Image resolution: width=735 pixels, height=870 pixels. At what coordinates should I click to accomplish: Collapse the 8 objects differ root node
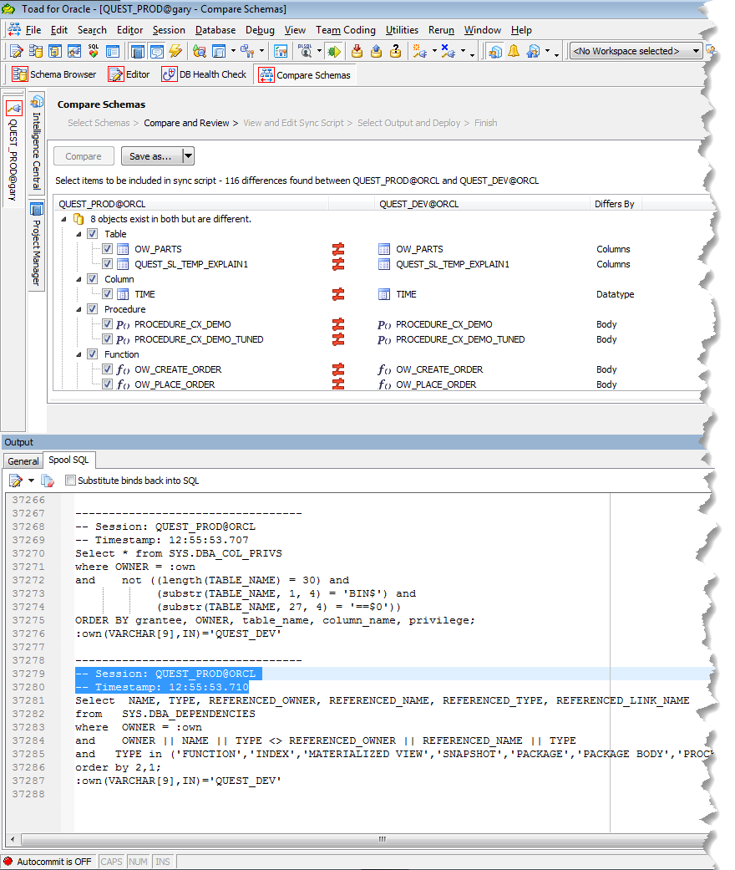pos(63,219)
